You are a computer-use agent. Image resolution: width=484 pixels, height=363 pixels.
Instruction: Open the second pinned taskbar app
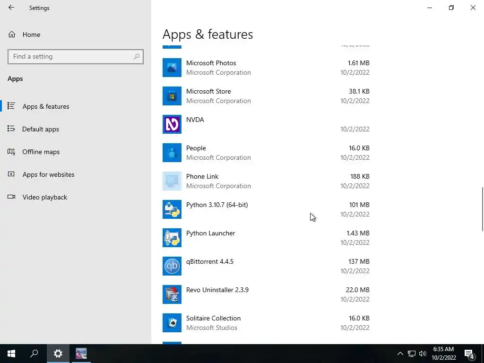pos(81,354)
